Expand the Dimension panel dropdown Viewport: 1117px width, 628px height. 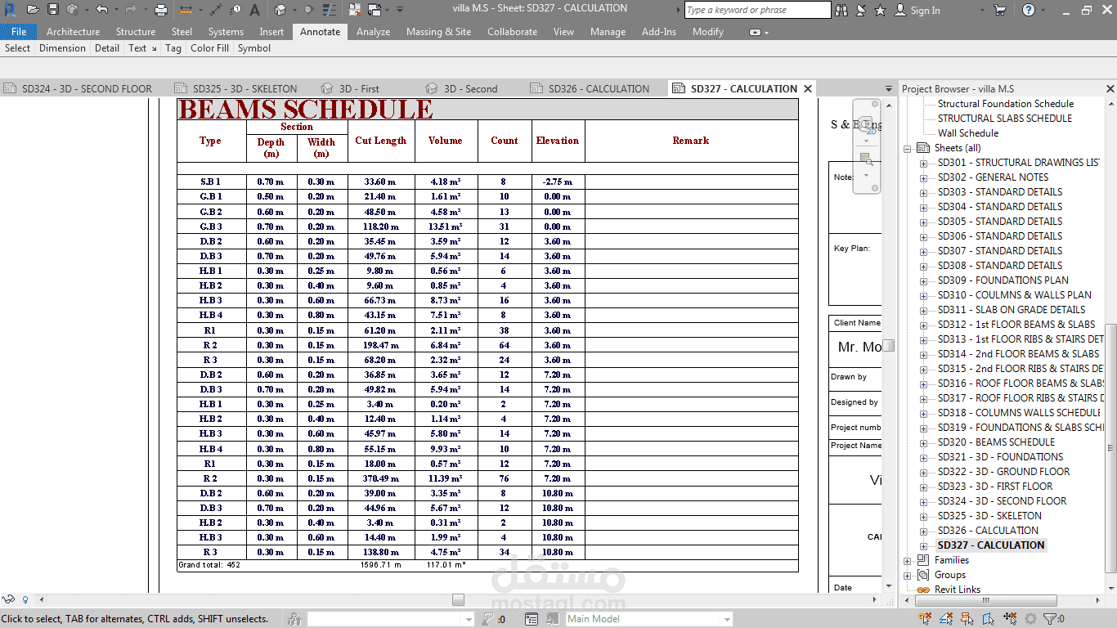(62, 48)
